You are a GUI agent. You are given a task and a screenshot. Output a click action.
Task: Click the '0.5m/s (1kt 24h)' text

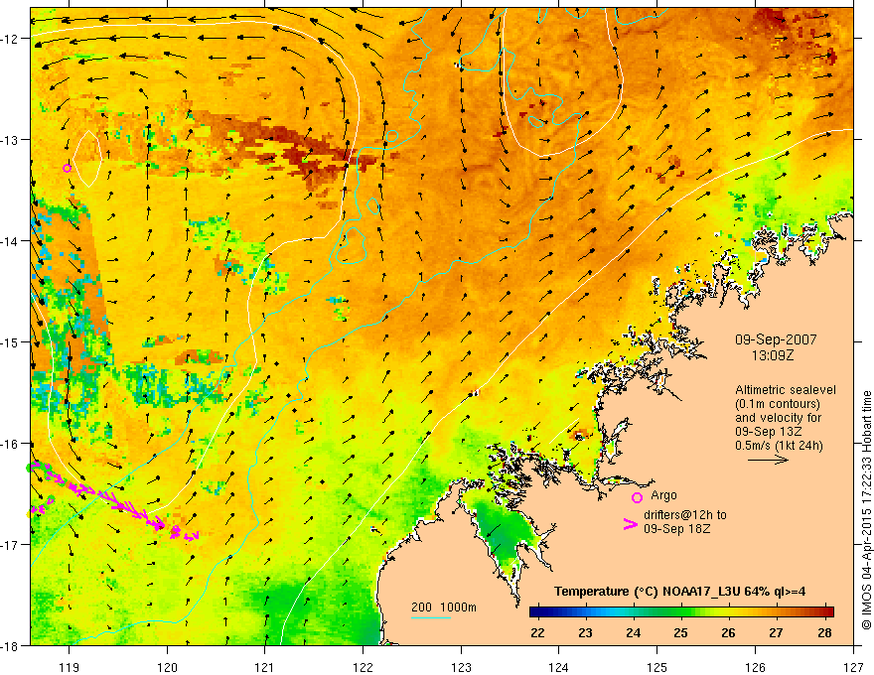coord(779,446)
